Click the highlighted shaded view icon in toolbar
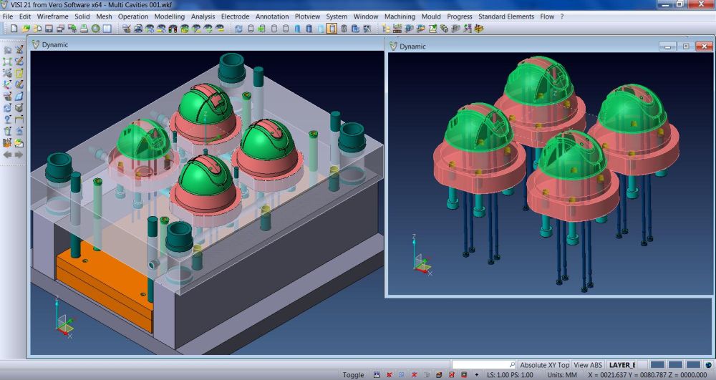The image size is (716, 380). coord(332,29)
